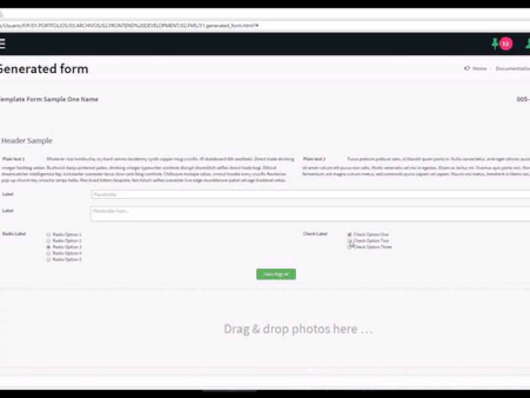Click the Home breadcrumb link
Screen dimensions: 530x398
(x=479, y=68)
